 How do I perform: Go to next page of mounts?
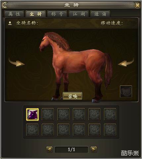coord(94,149)
